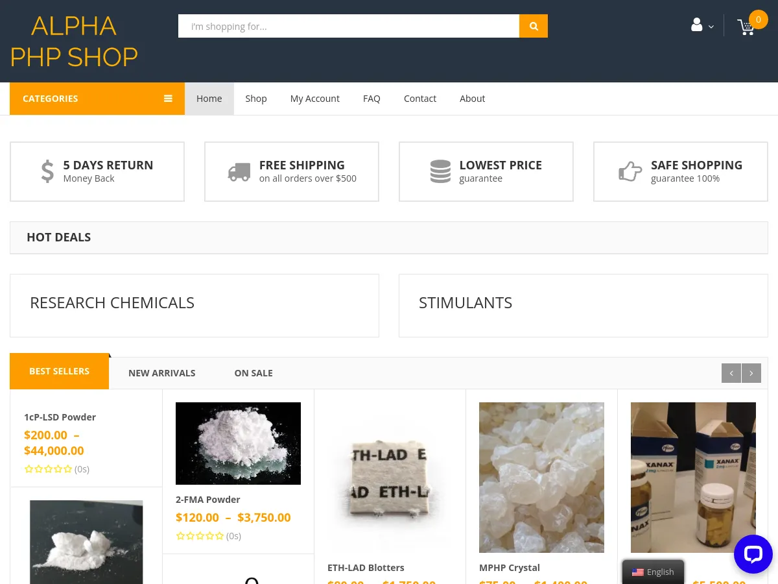This screenshot has height=584, width=778.
Task: Open the 2-FMA Powder product link
Action: click(207, 499)
